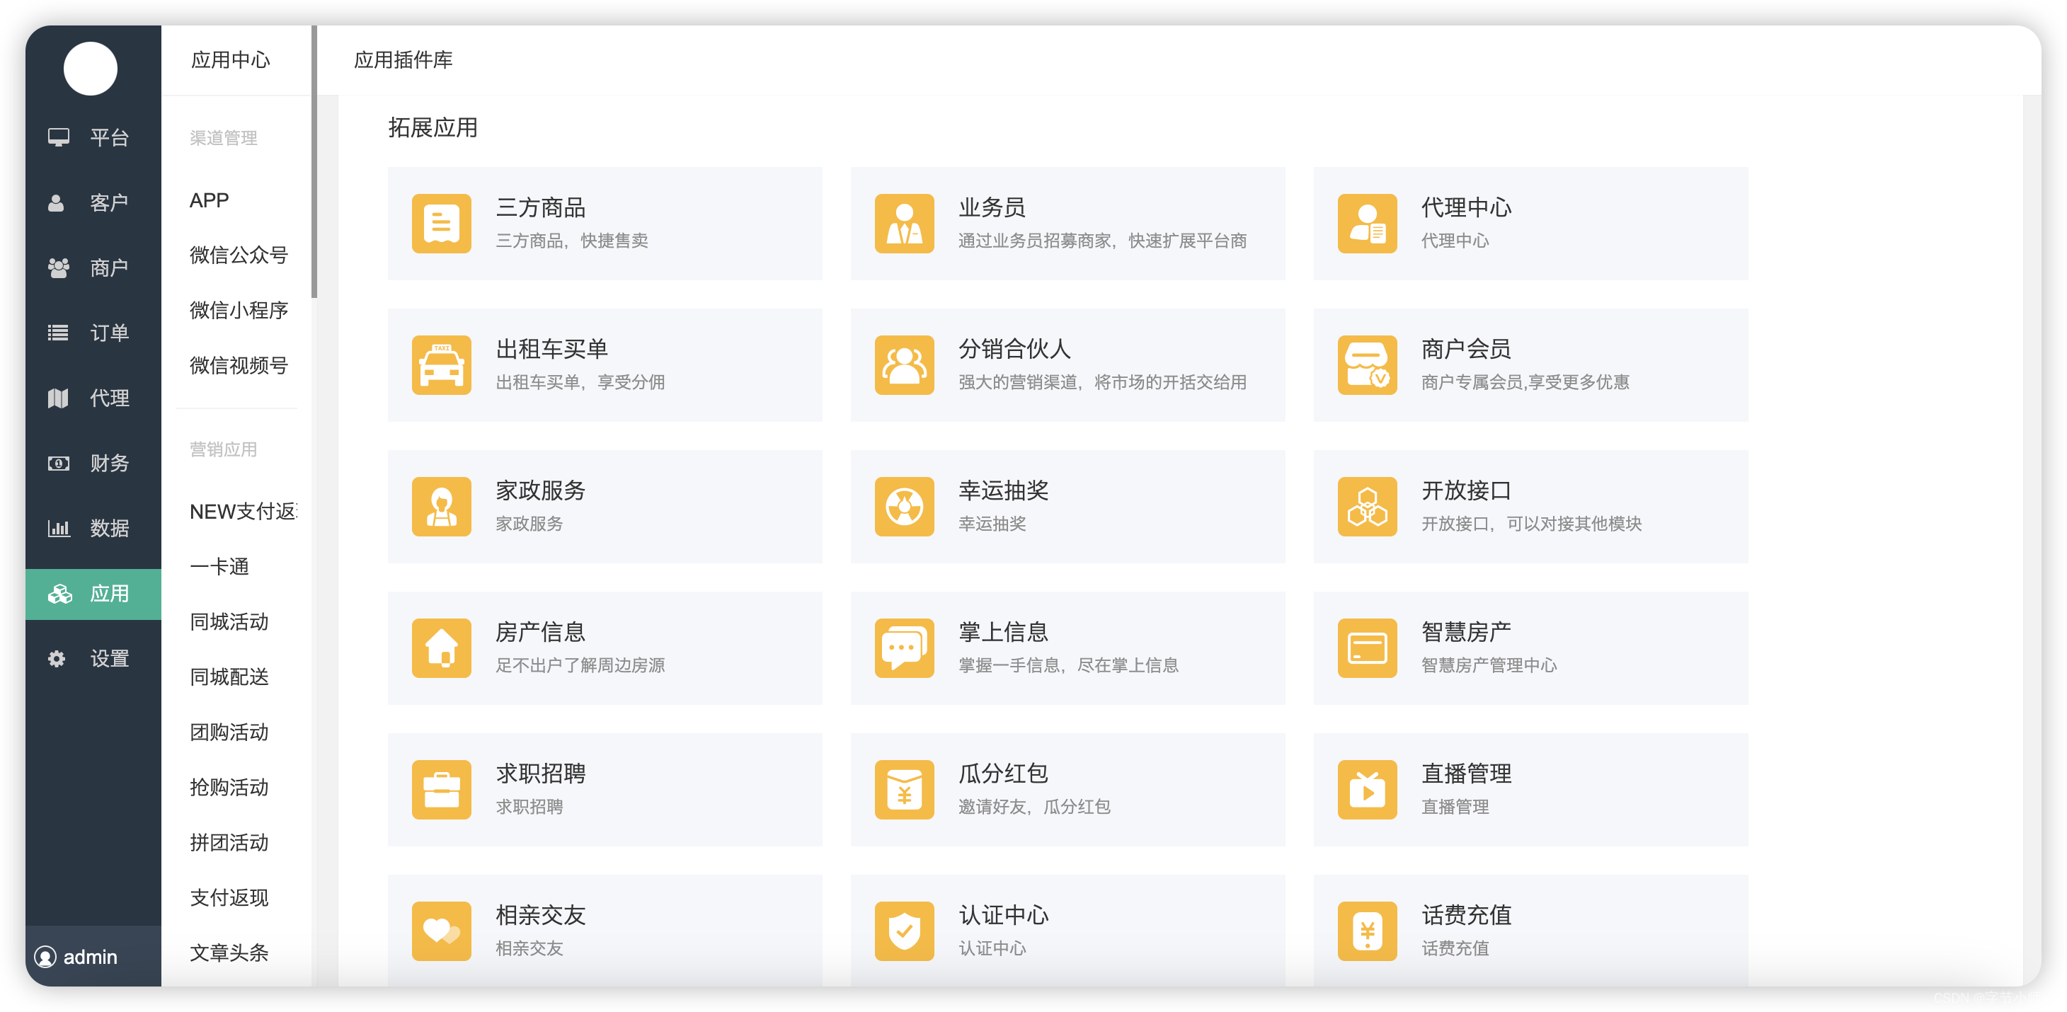Open 同城活动 in the submenu
This screenshot has height=1012, width=2067.
pyautogui.click(x=229, y=622)
